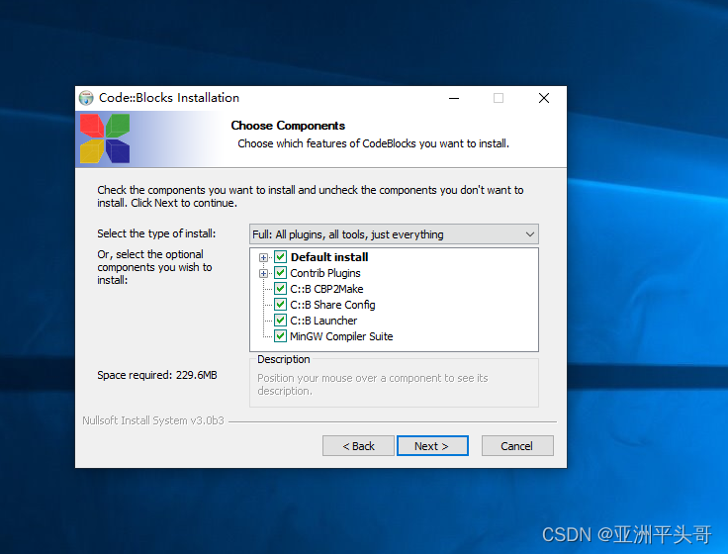The image size is (728, 554).
Task: Click the Code::Blocks four-cube logo
Action: (x=105, y=138)
